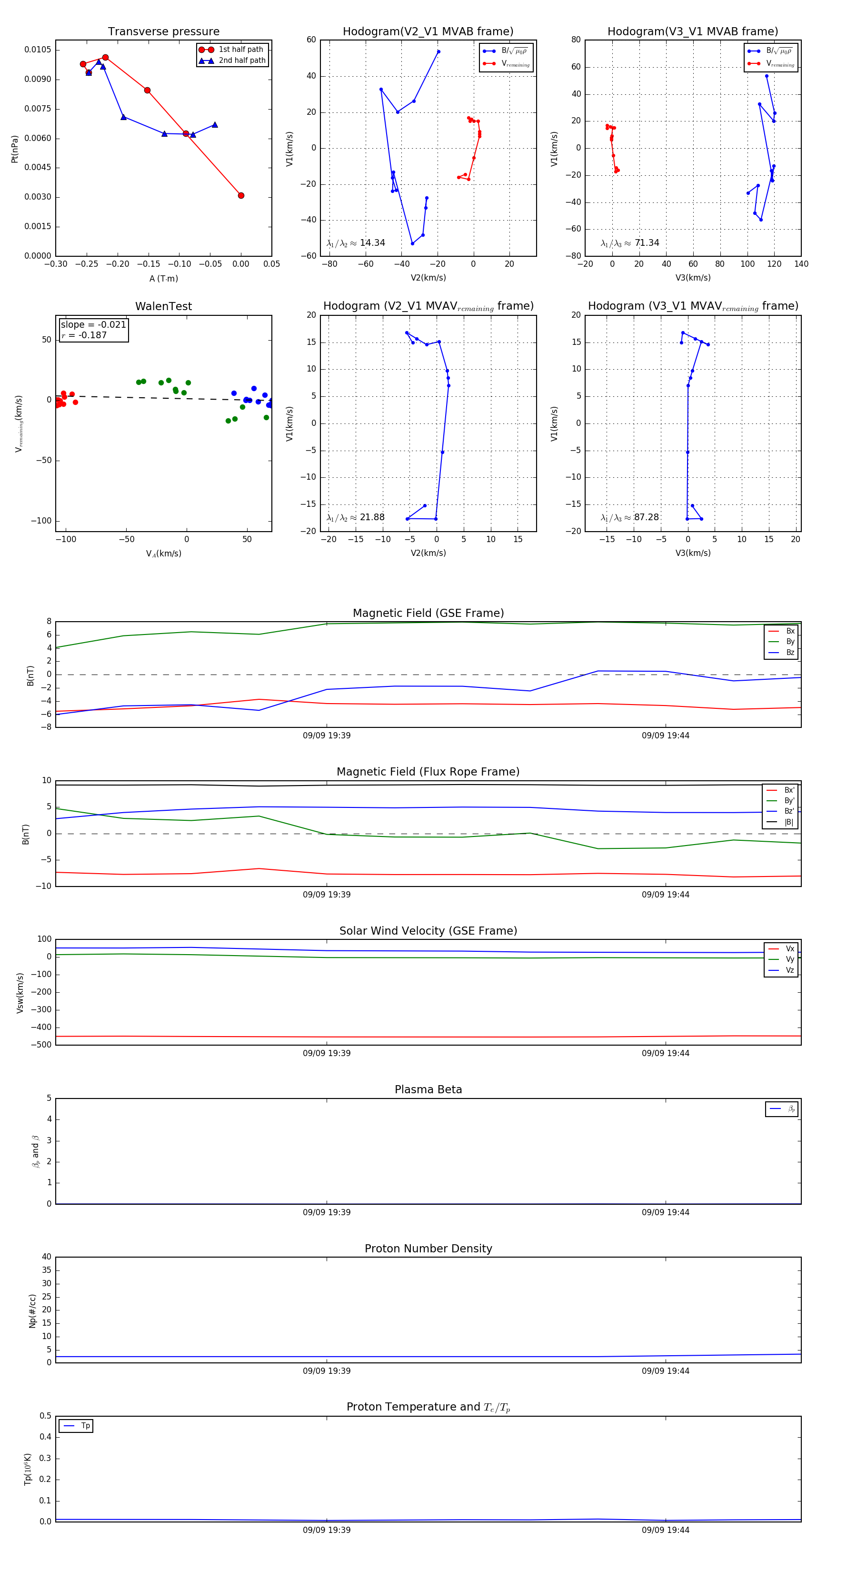Viewport: 857px width, 1572px height.
Task: Click '09/09 19:44' tick under Proton Temperature plot
Action: 666,1530
